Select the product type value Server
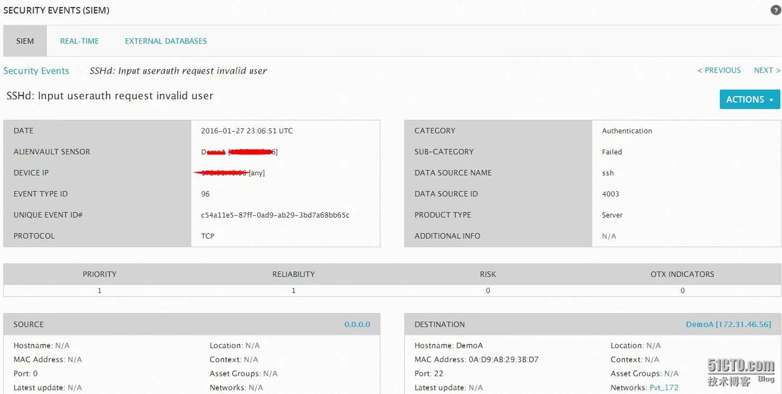 612,215
